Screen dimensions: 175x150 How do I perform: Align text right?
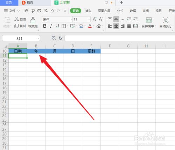click(x=122, y=26)
